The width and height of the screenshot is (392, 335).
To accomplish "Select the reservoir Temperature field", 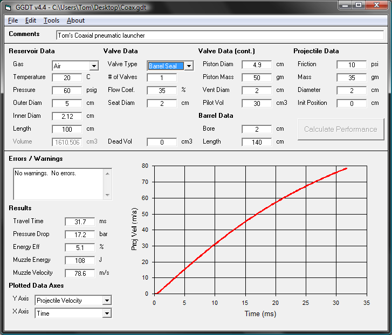I will point(67,77).
